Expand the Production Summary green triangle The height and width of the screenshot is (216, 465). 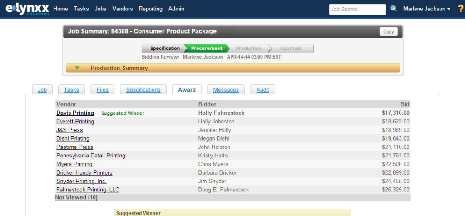pyautogui.click(x=77, y=68)
